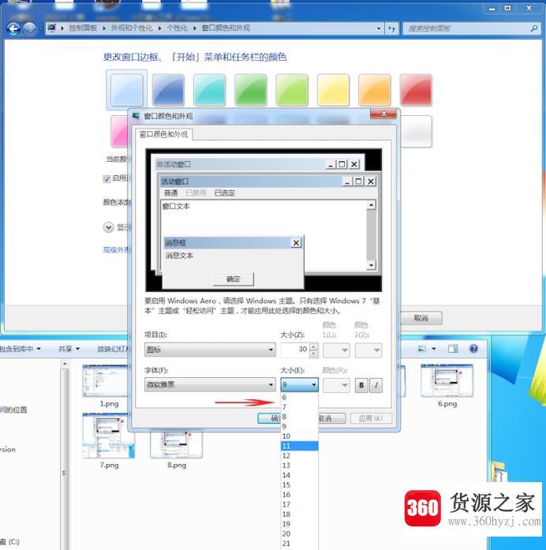Viewport: 546px width, 550px height.
Task: Click the 应用(A) button in the dialog
Action: pyautogui.click(x=371, y=418)
